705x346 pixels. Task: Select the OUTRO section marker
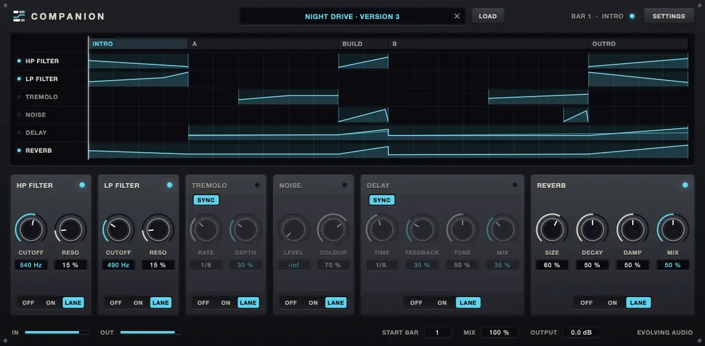tap(638, 44)
